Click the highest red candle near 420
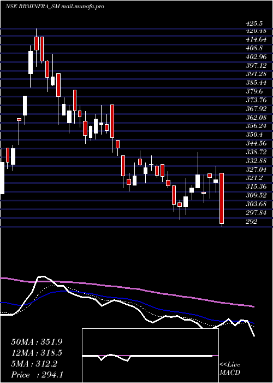273x383 pixels. click(37, 43)
